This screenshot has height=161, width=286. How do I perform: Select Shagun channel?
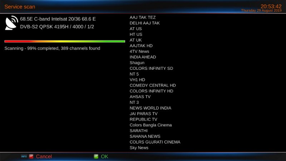tap(137, 63)
